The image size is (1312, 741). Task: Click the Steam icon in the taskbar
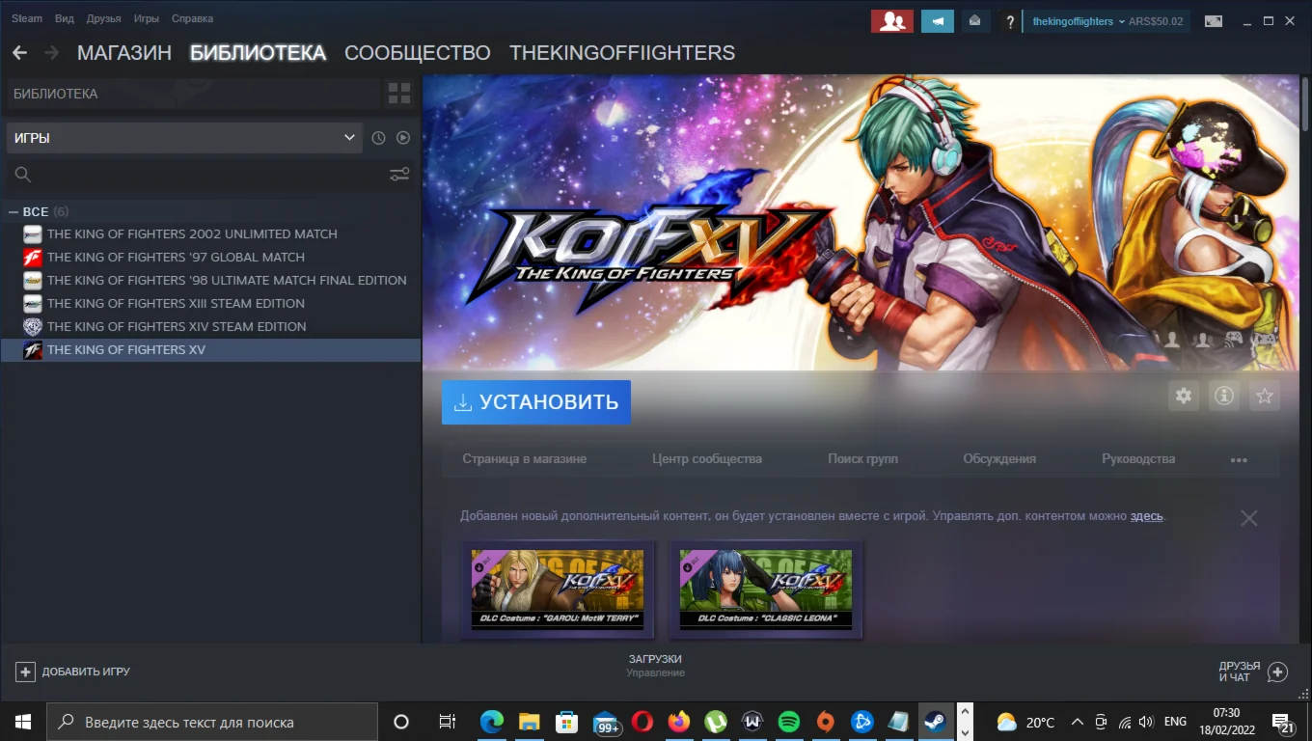935,722
